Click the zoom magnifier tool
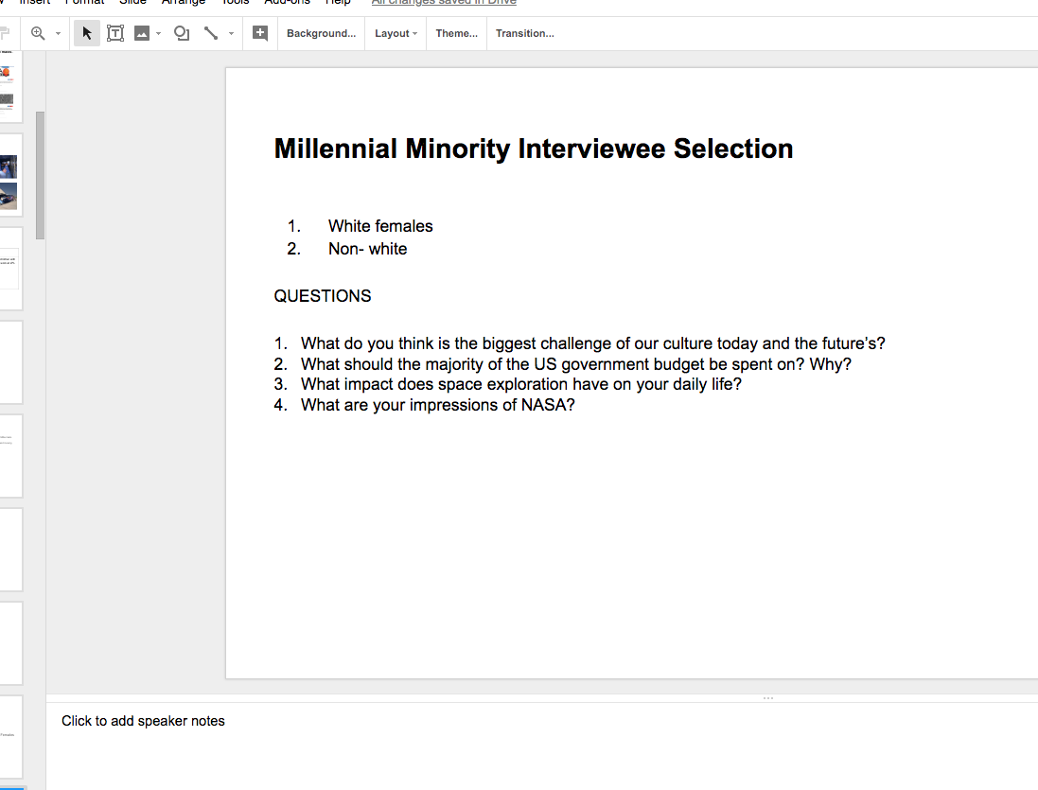Screen dimensions: 1038x790 38,33
